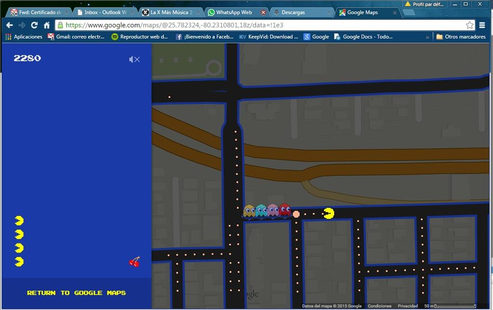The width and height of the screenshot is (493, 310).
Task: Open the Aplicaciones grid icon
Action: [7, 36]
